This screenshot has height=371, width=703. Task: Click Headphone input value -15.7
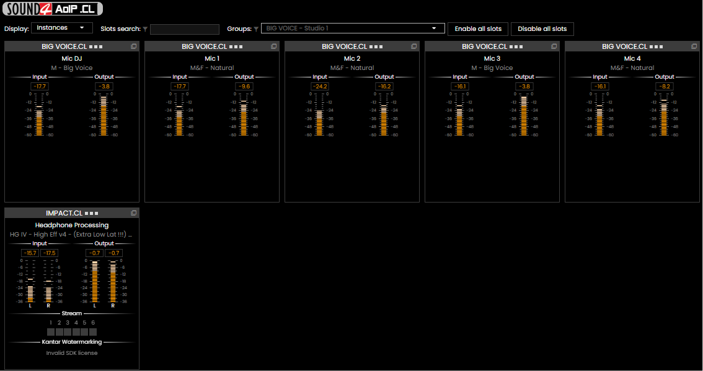click(30, 253)
